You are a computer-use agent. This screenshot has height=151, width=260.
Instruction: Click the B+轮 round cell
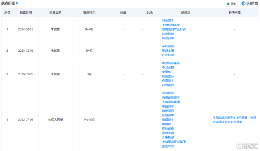(x=89, y=51)
